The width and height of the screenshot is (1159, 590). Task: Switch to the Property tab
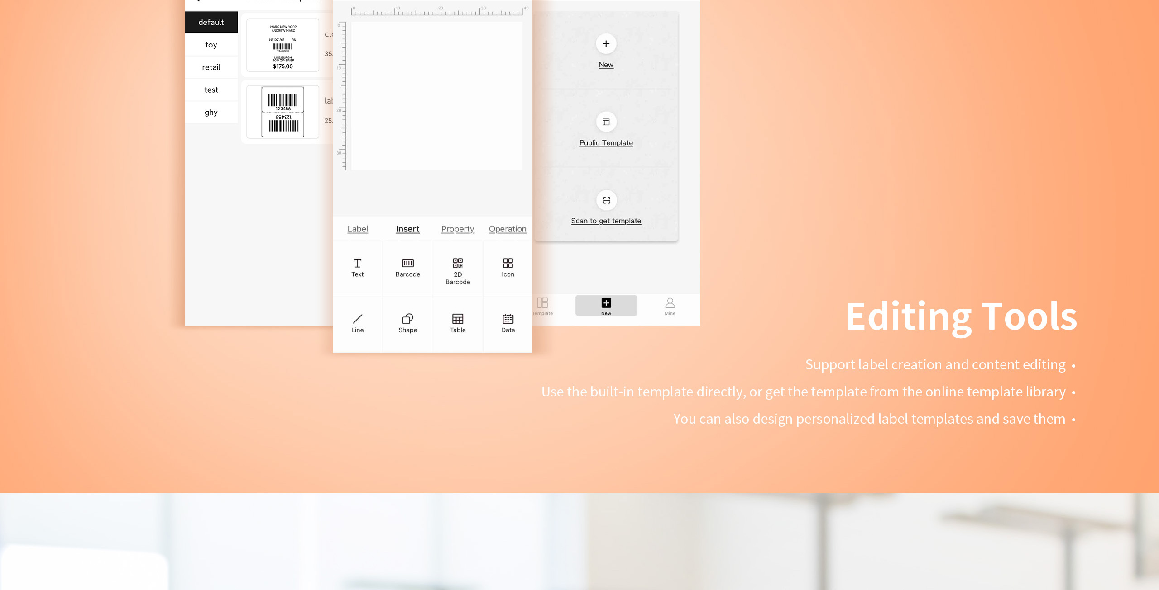(457, 229)
